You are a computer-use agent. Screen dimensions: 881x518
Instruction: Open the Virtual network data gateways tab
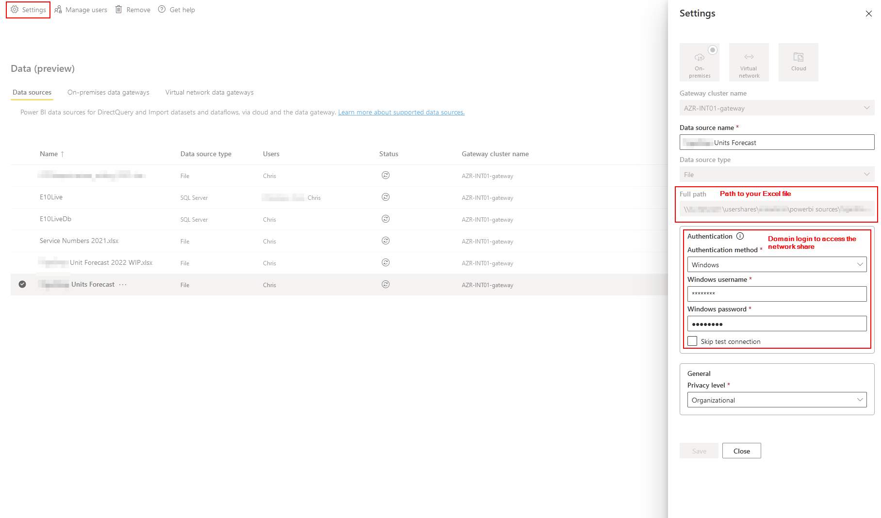point(209,92)
